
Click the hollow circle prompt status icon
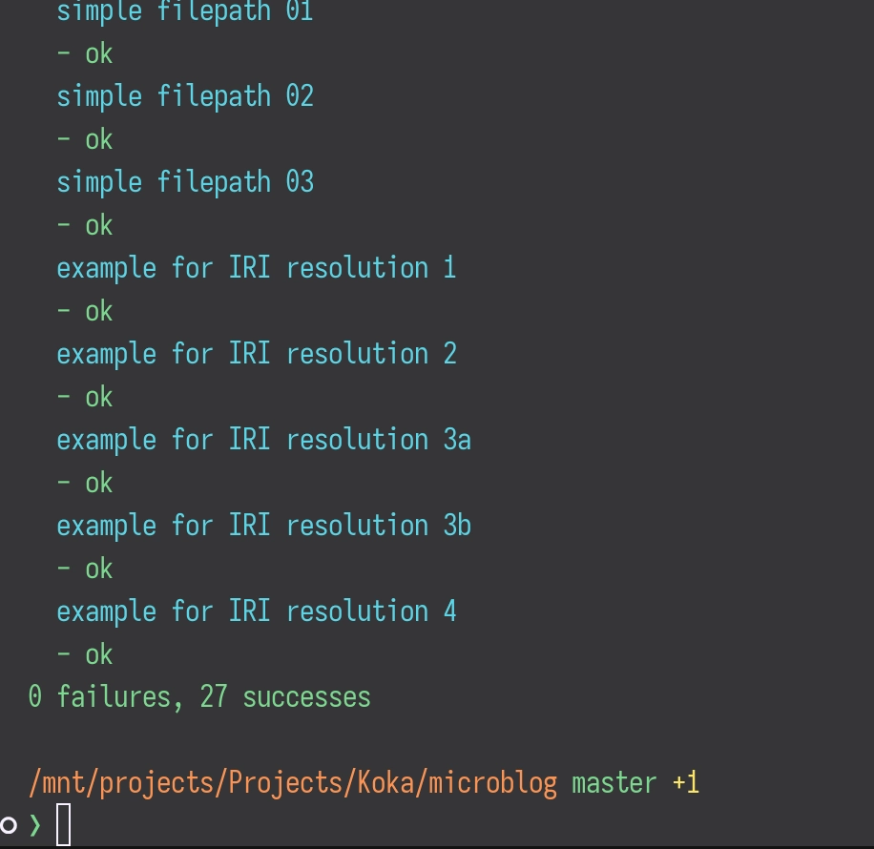9,824
